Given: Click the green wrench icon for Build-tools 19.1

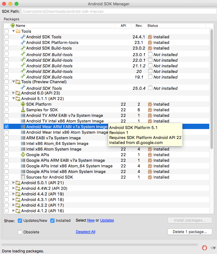Looking at the screenshot, I should (23, 76).
